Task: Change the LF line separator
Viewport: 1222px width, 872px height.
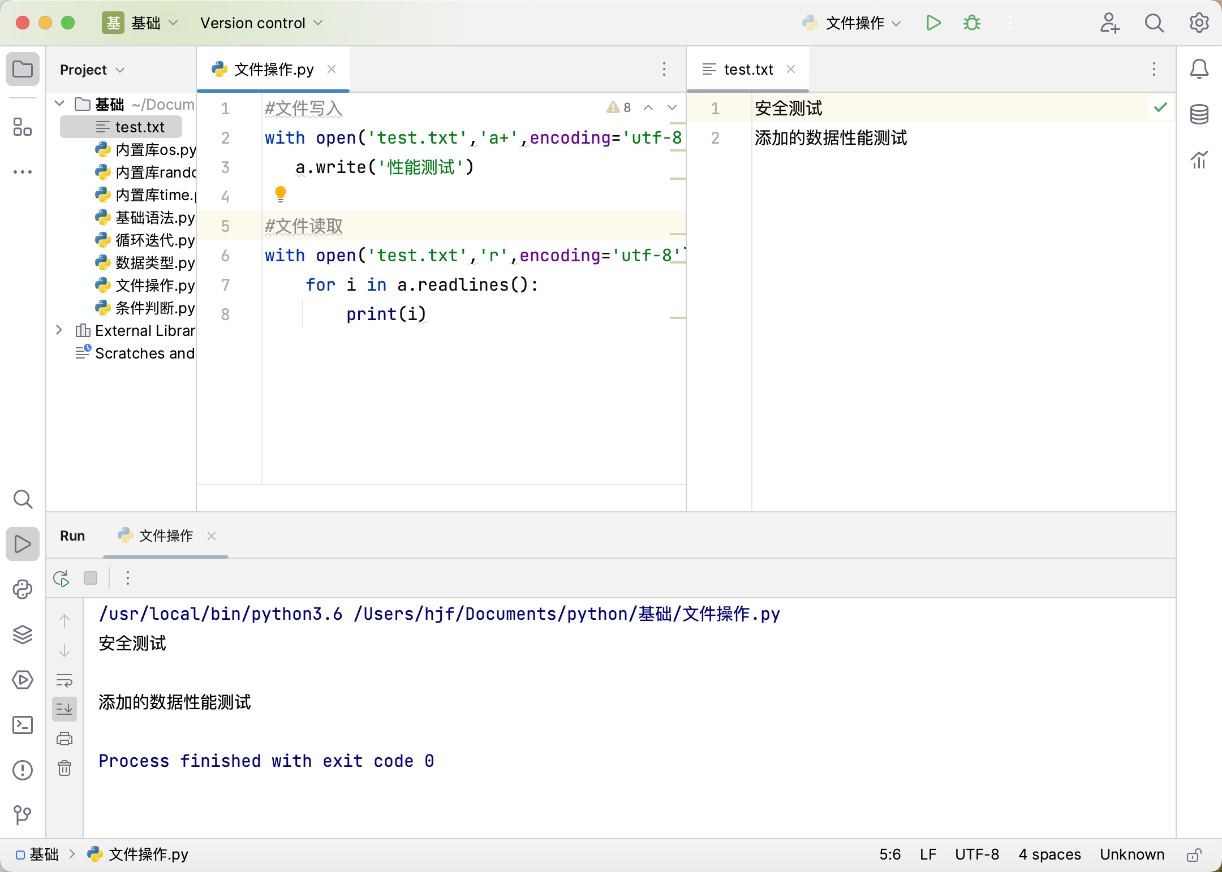Action: click(928, 854)
